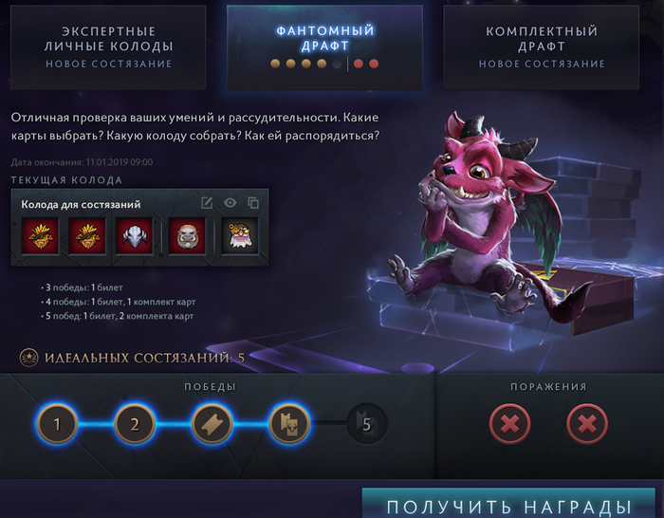Click the edit deck pencil icon

(x=207, y=203)
